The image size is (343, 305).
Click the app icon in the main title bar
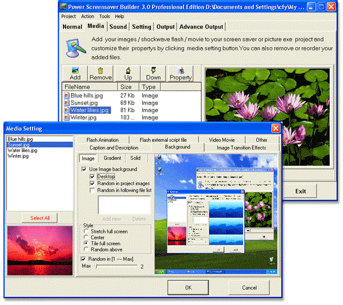(x=63, y=6)
